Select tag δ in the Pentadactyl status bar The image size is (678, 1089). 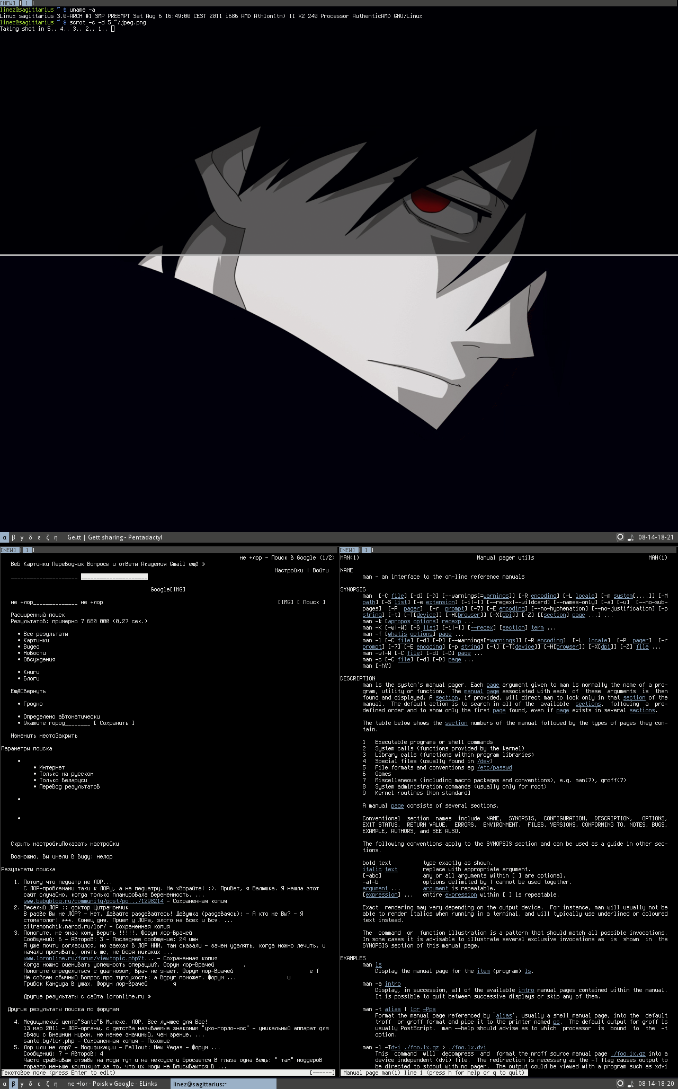[x=31, y=537]
